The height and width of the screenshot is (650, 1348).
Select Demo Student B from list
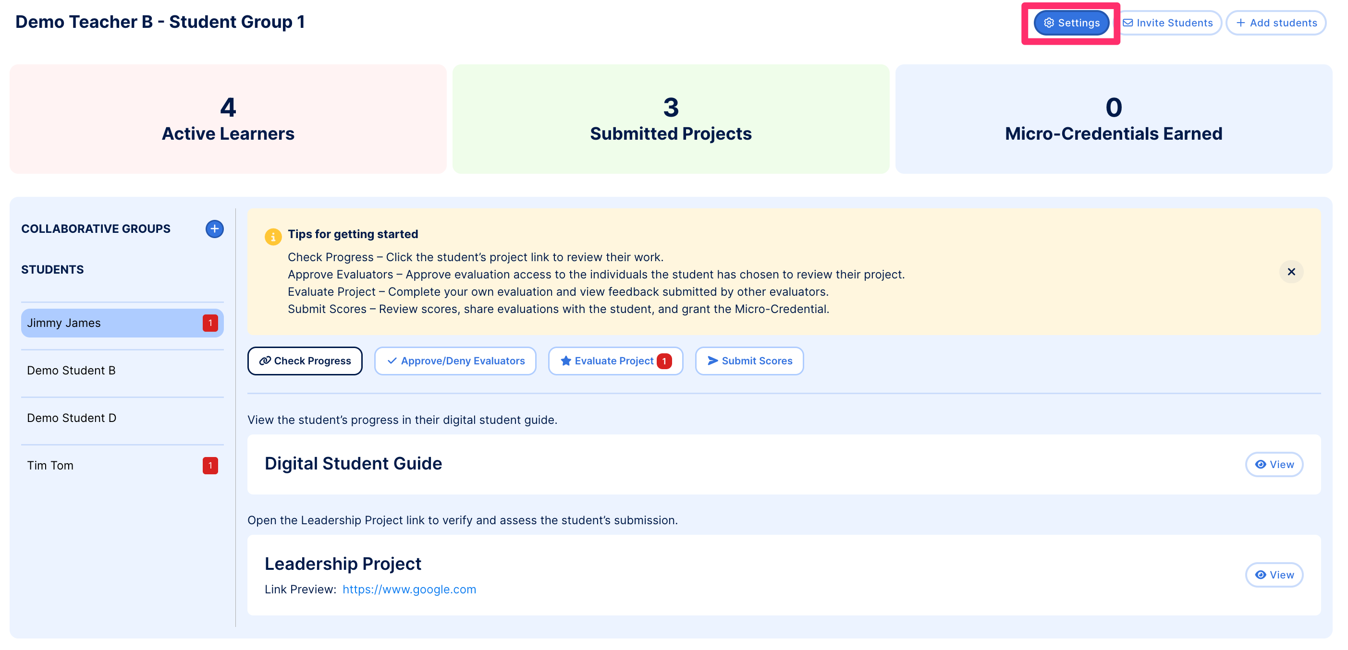tap(71, 370)
